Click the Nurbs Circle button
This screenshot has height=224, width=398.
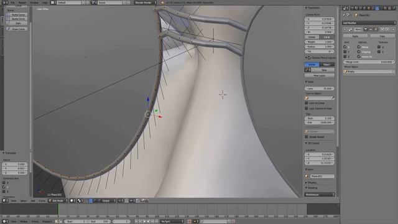[x=17, y=19]
